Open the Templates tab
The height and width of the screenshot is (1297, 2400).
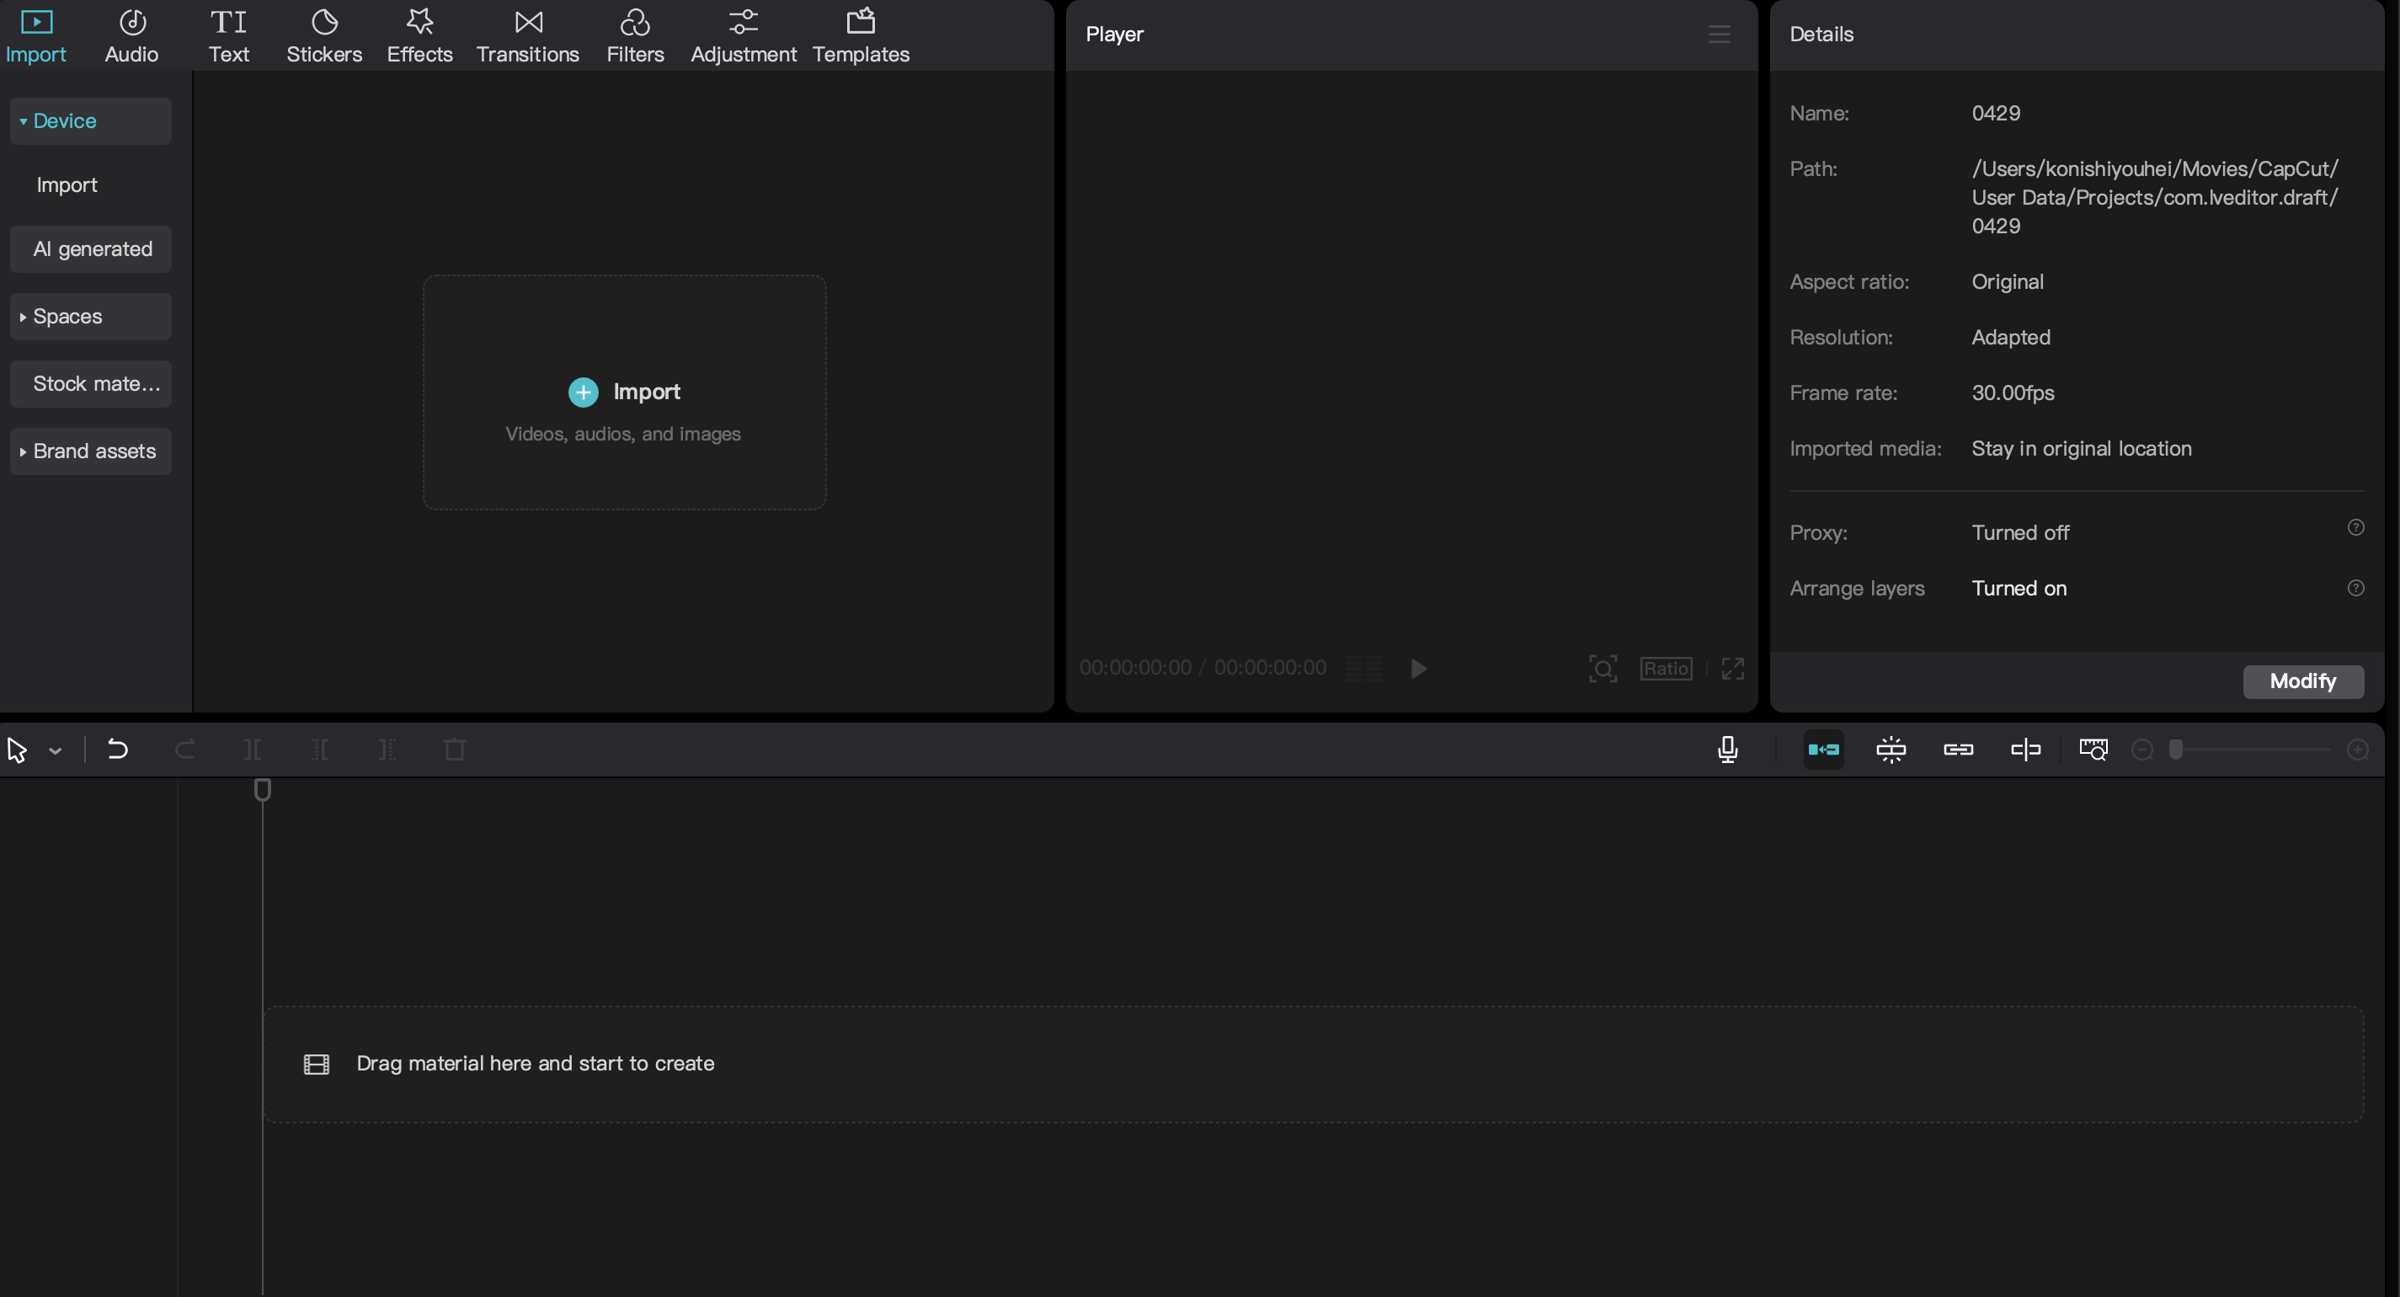860,35
